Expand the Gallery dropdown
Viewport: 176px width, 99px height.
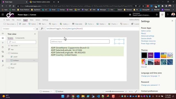click(69, 24)
